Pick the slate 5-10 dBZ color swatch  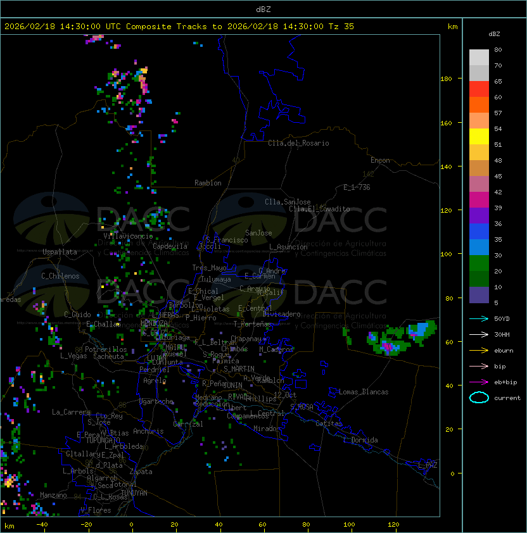click(x=479, y=295)
